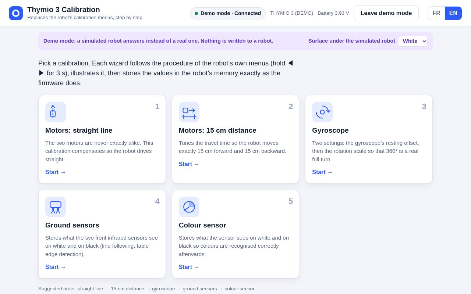
Task: Open the simulated surface dropdown showing White
Action: [413, 41]
